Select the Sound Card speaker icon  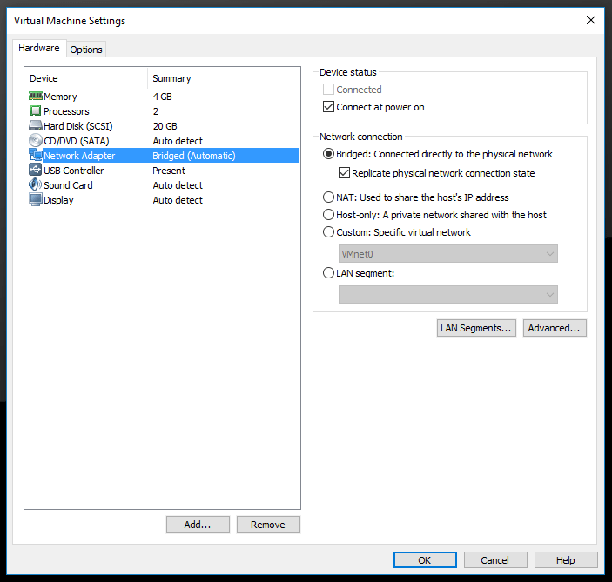pyautogui.click(x=36, y=185)
